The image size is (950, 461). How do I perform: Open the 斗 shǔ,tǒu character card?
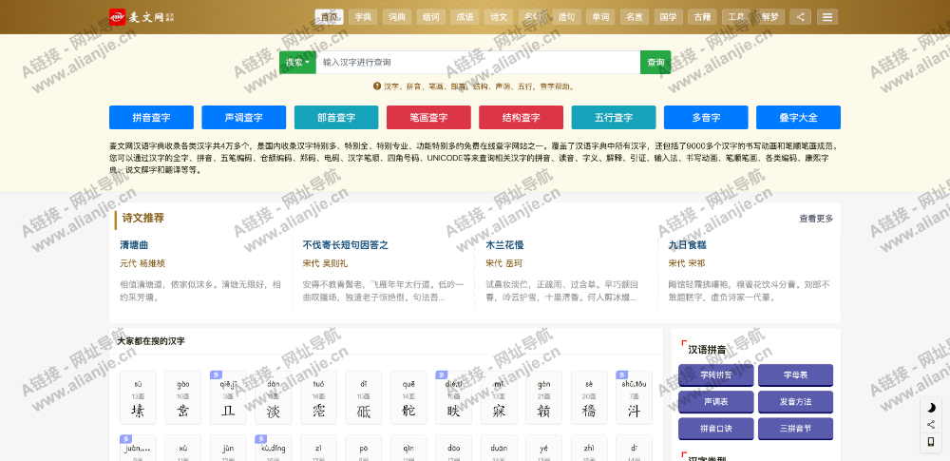pyautogui.click(x=635, y=397)
